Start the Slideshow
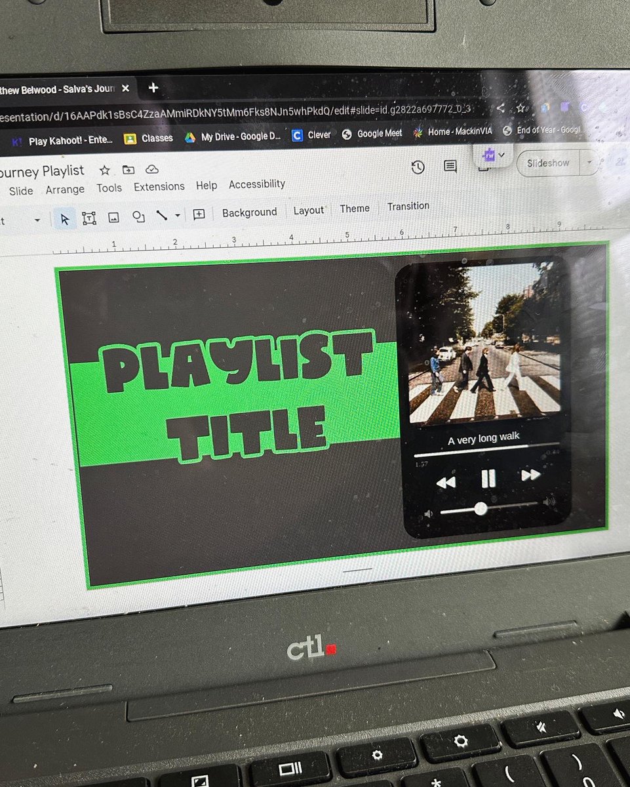Screen dimensions: 630x787 (x=548, y=163)
